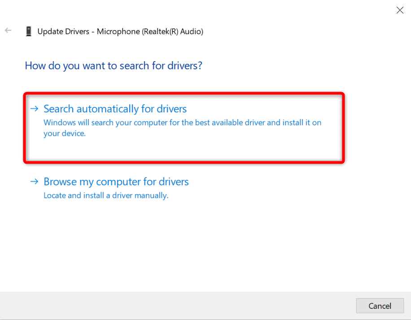The width and height of the screenshot is (411, 320).
Task: Click the 'How do you want to search for drivers?' heading
Action: coord(114,66)
